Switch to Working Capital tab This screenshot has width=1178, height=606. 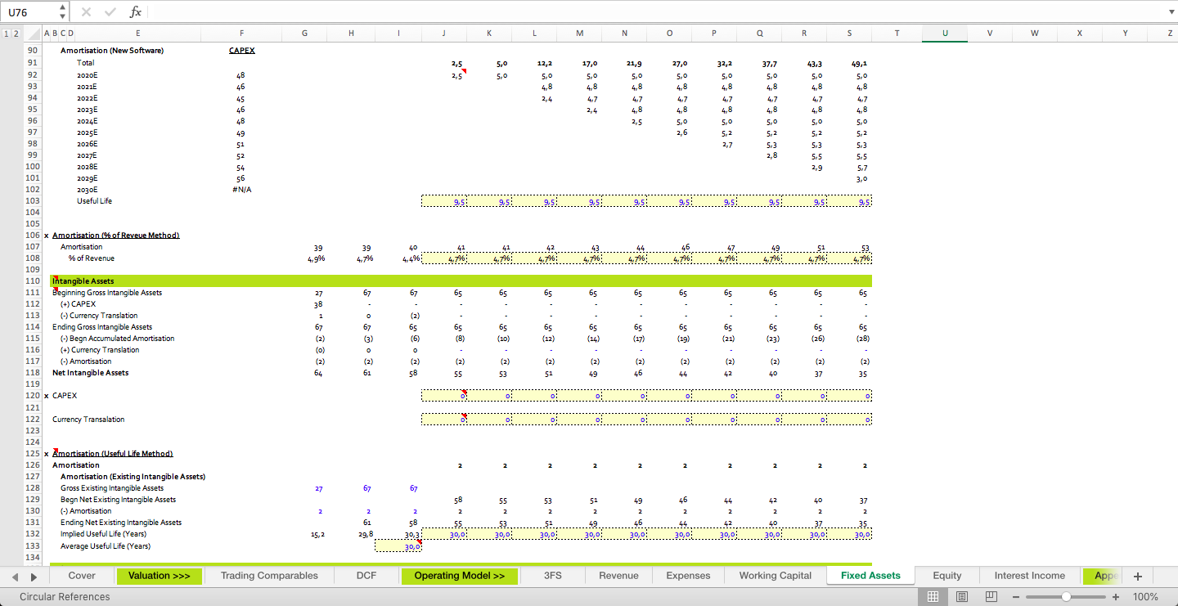click(x=776, y=576)
